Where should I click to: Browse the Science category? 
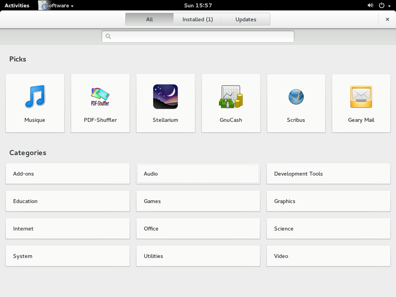click(329, 229)
